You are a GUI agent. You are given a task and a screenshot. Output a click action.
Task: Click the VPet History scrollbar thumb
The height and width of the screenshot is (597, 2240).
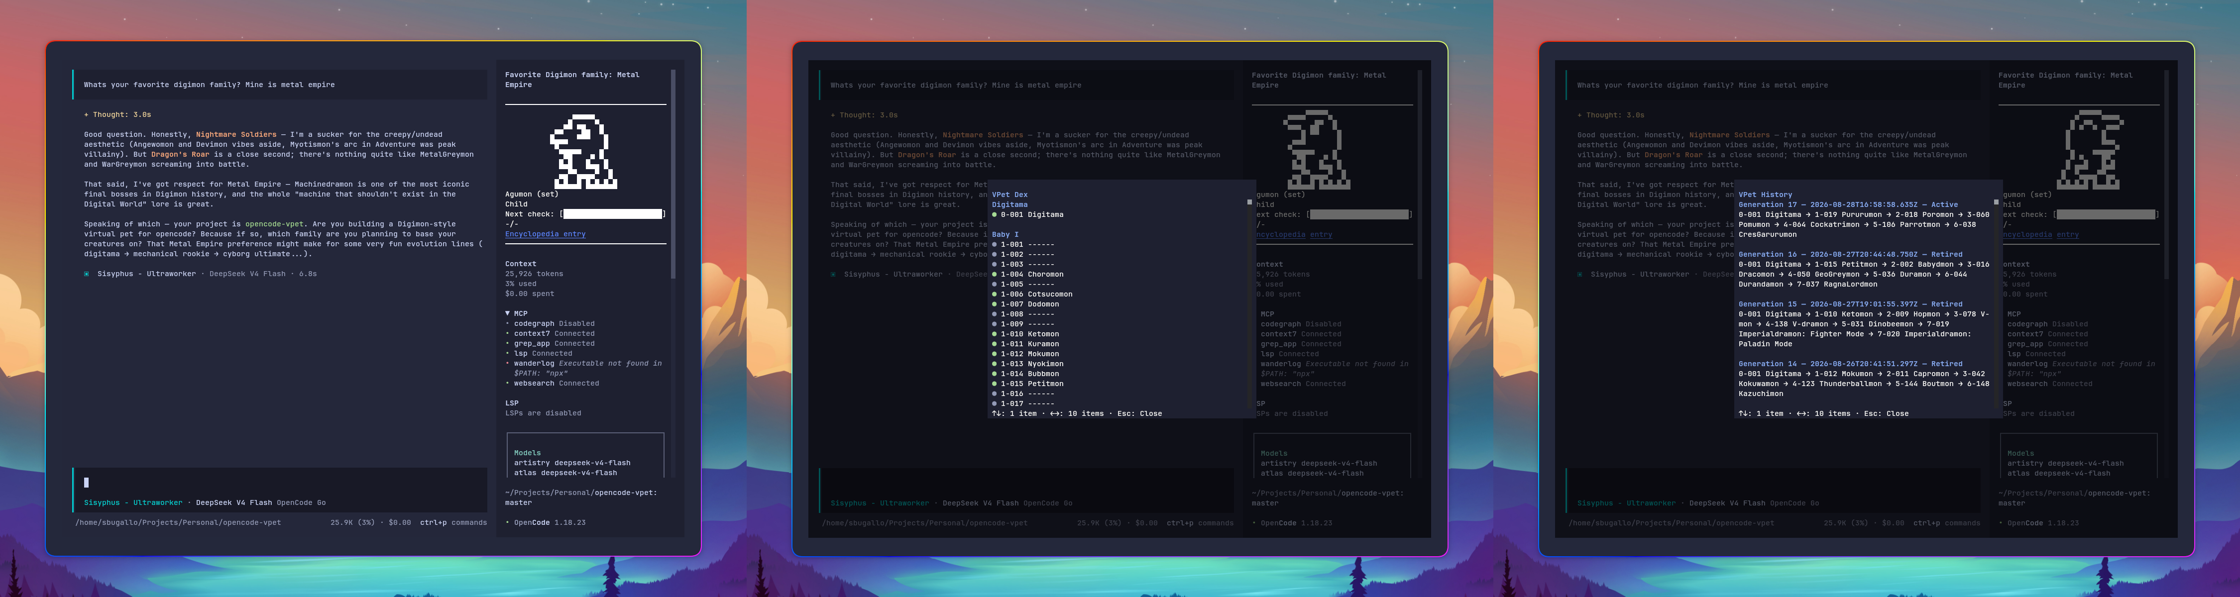pyautogui.click(x=1996, y=201)
